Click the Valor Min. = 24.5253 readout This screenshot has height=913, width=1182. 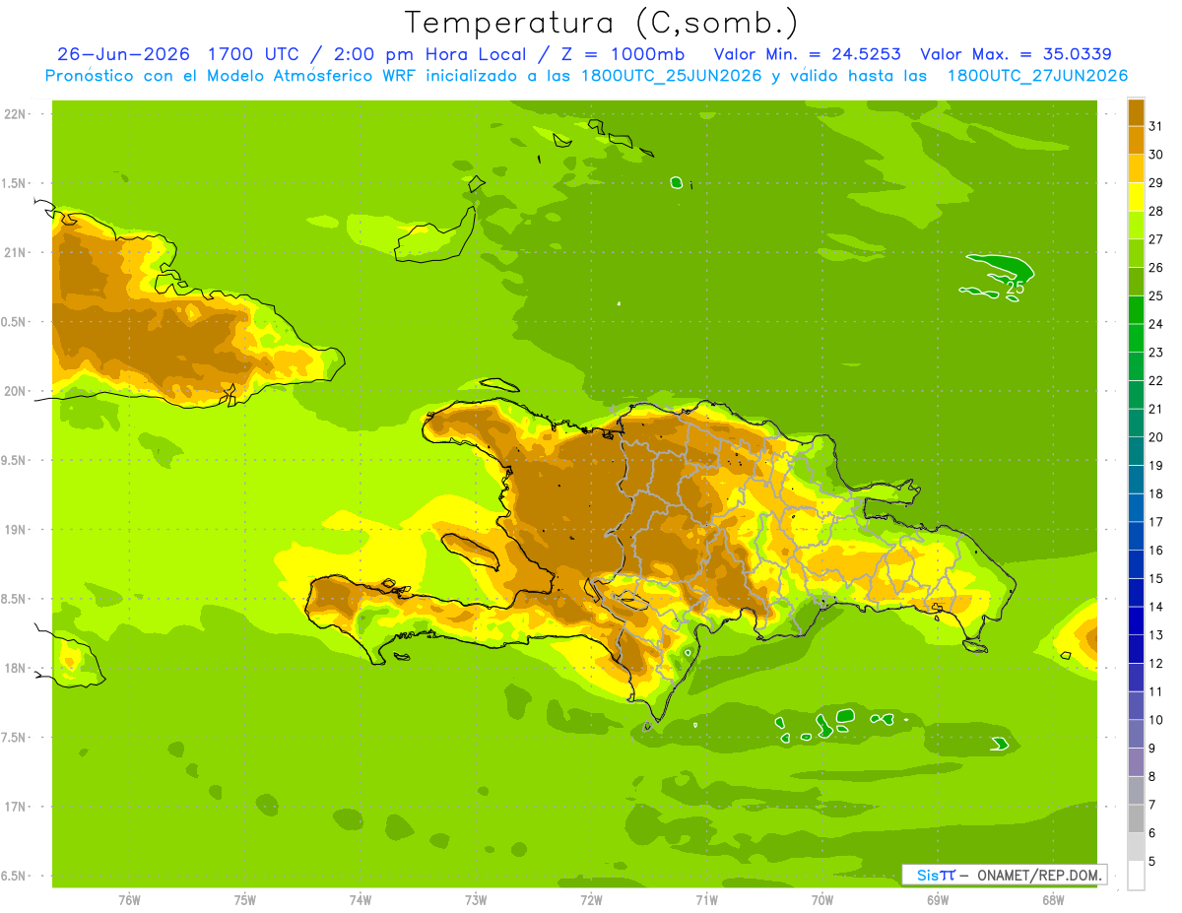tap(807, 54)
